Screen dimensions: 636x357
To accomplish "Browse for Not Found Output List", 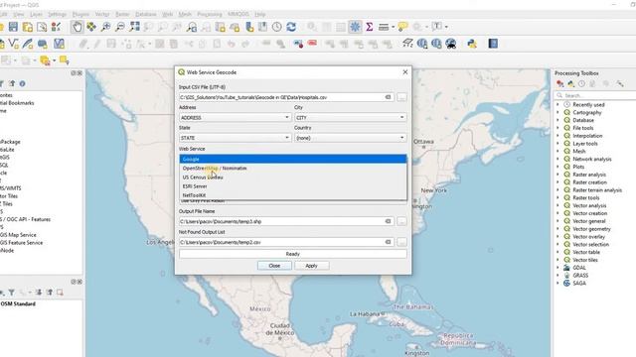I will point(401,242).
